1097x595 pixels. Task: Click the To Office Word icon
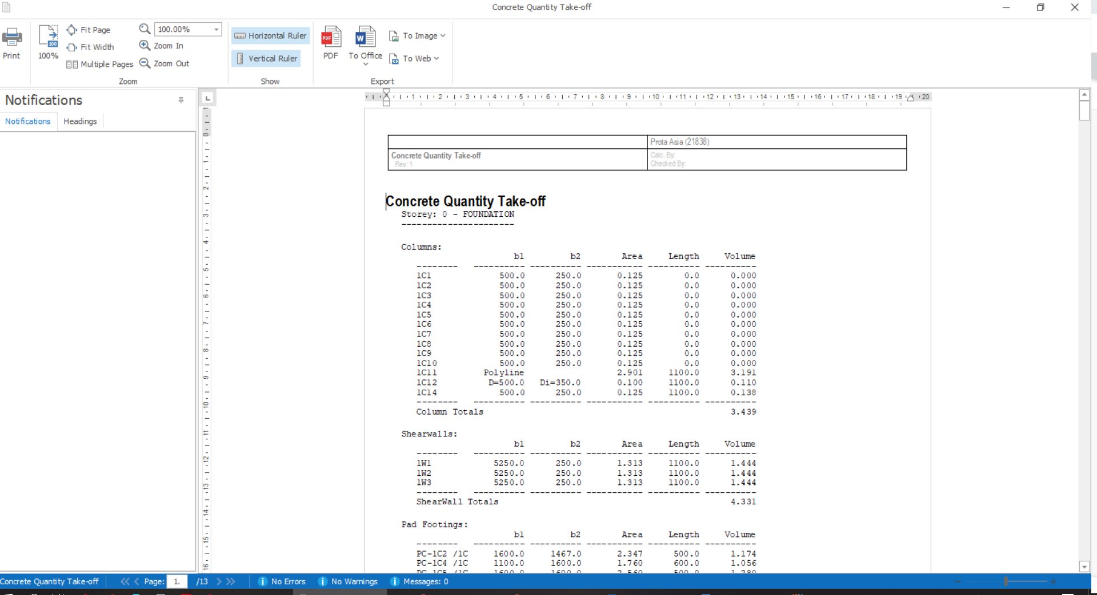coord(365,37)
